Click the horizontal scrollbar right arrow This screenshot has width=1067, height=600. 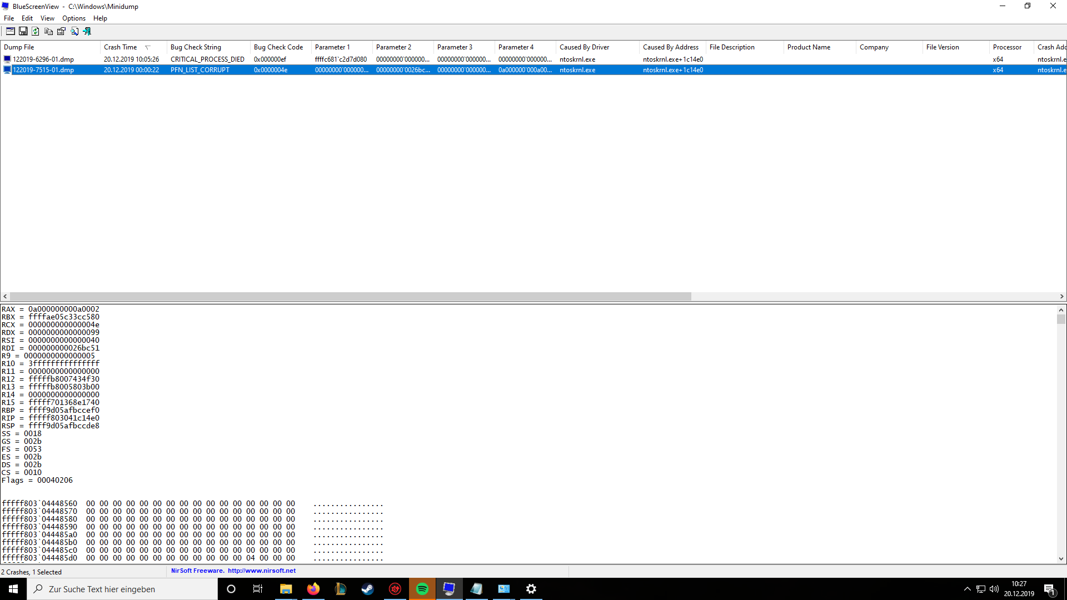click(1061, 297)
